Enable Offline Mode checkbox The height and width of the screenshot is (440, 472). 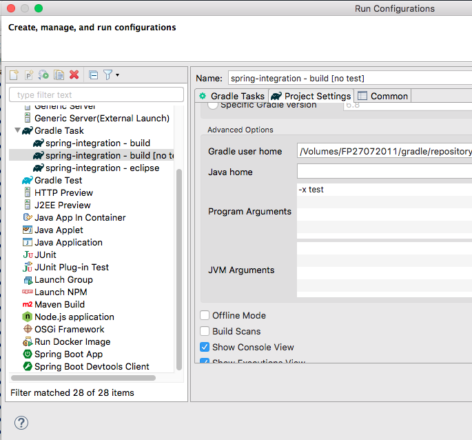pos(205,315)
